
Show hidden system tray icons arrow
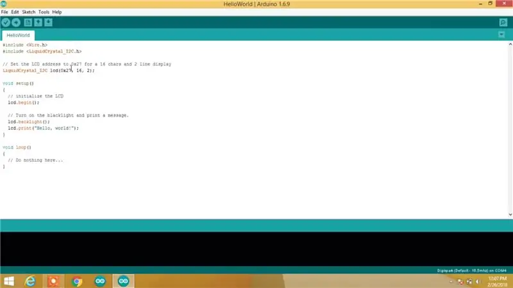coord(451,282)
